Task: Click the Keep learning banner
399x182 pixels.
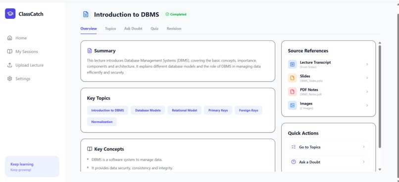Action: click(x=32, y=167)
